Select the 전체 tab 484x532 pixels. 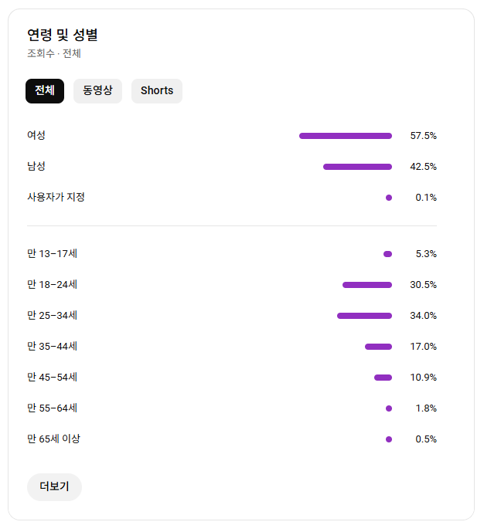pos(45,91)
